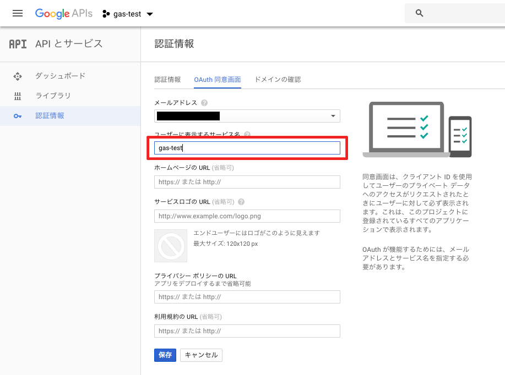Select the OAuth 同意画面 tab
The image size is (505, 375).
[216, 79]
